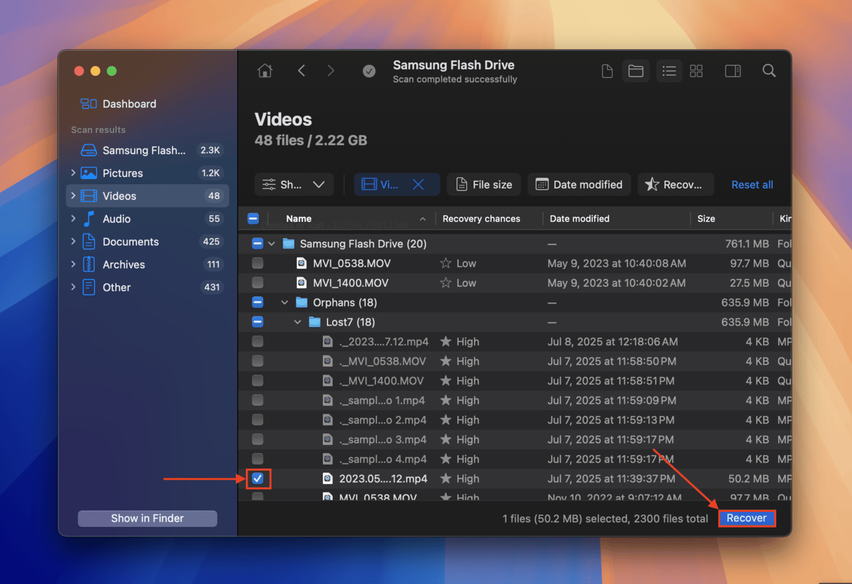
Task: Check the ._sampl...o 2.mp4 checkbox
Action: [257, 420]
